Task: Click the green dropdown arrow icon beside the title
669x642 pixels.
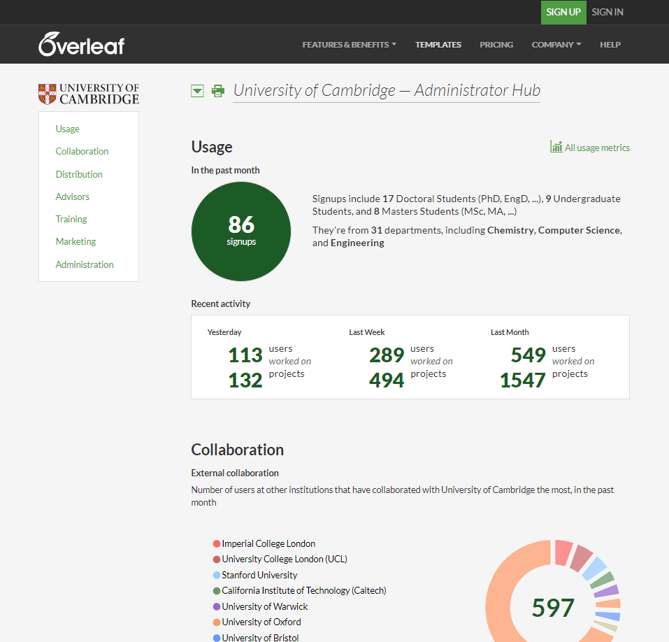Action: coord(197,91)
